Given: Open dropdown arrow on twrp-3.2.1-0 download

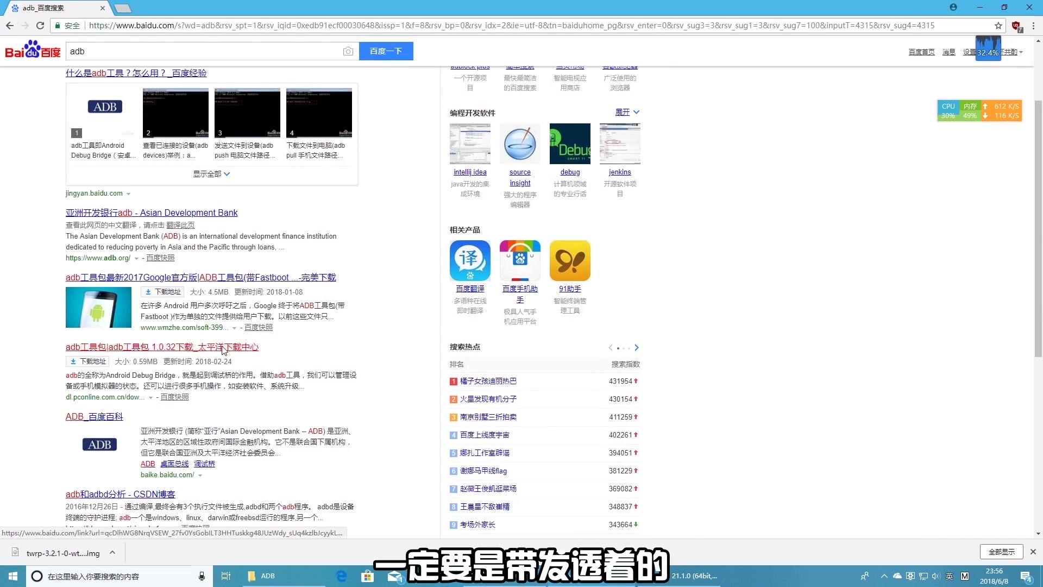Looking at the screenshot, I should (113, 552).
